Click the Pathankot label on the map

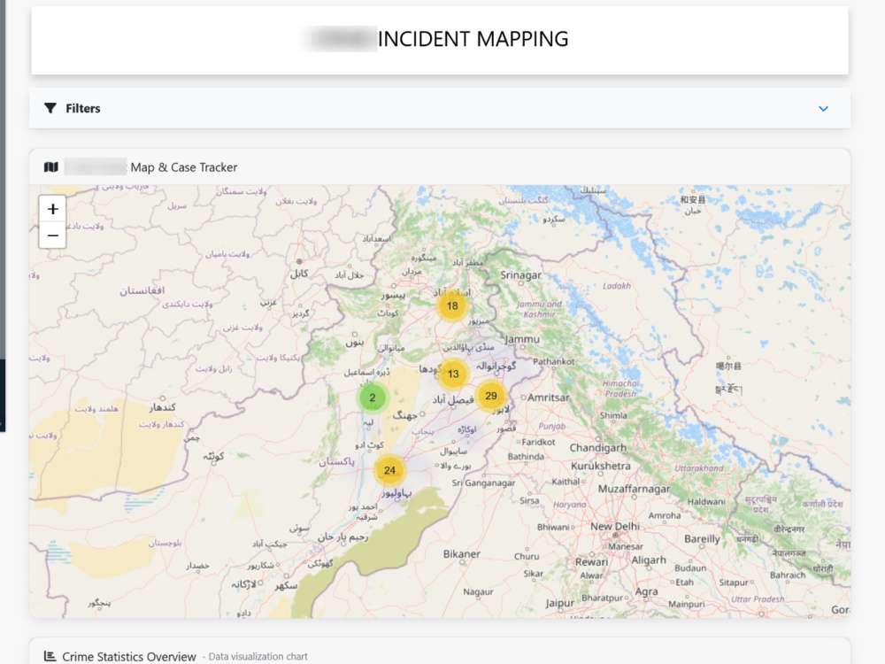click(554, 361)
